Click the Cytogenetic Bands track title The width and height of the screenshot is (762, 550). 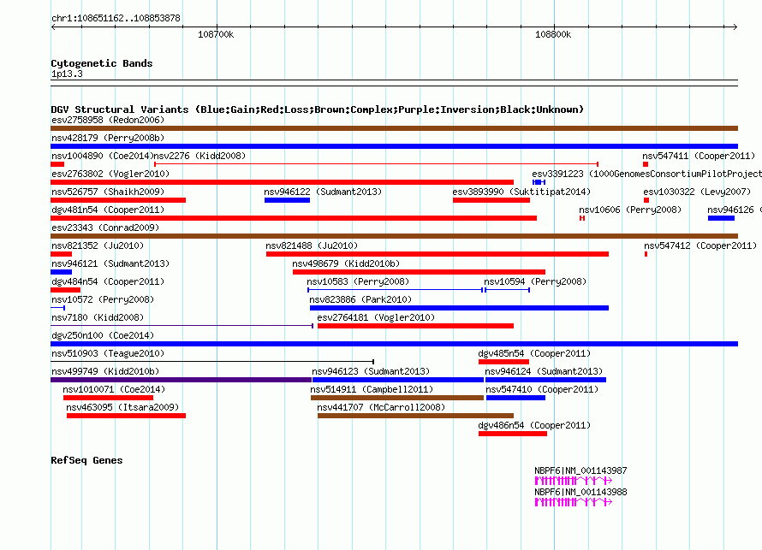coord(102,63)
